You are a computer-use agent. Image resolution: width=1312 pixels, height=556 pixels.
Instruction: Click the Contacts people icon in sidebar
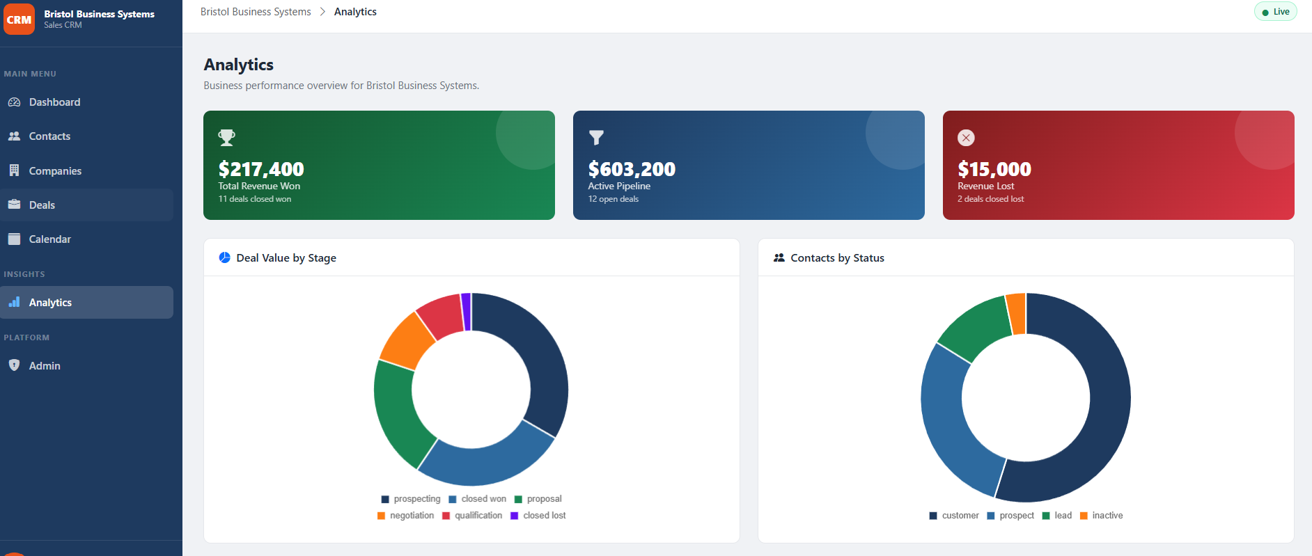point(14,136)
